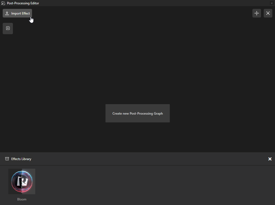Recenter the graph with the crosshair icon
Screen dimensions: 275x205
point(256,13)
